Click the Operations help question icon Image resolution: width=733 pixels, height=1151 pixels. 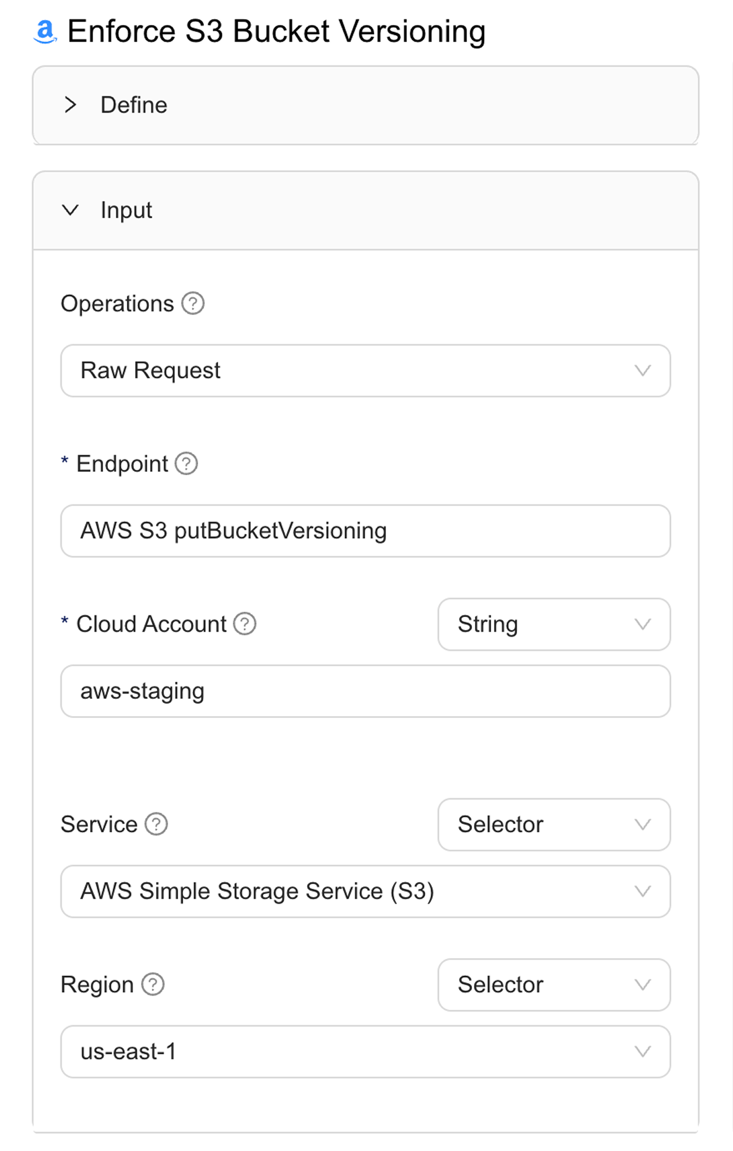(193, 303)
